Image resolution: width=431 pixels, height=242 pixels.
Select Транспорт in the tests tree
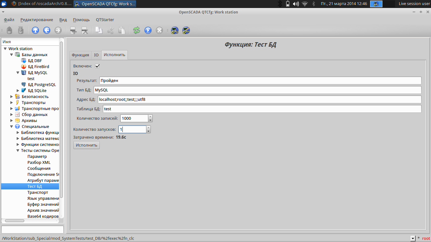point(38,192)
